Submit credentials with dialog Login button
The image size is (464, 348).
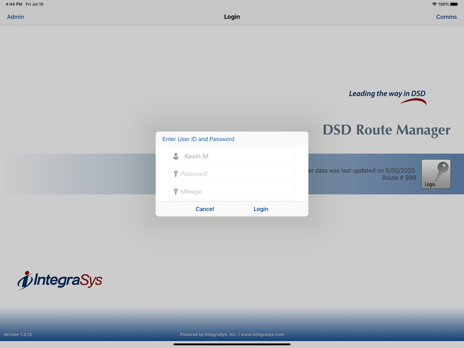point(261,209)
